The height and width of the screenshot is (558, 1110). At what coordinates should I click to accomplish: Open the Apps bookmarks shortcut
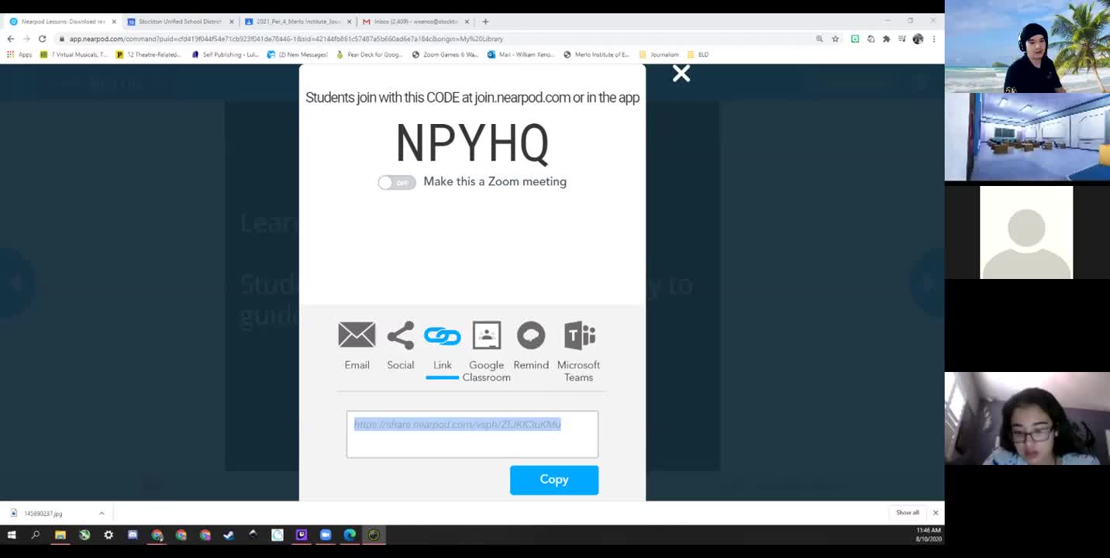pyautogui.click(x=20, y=55)
